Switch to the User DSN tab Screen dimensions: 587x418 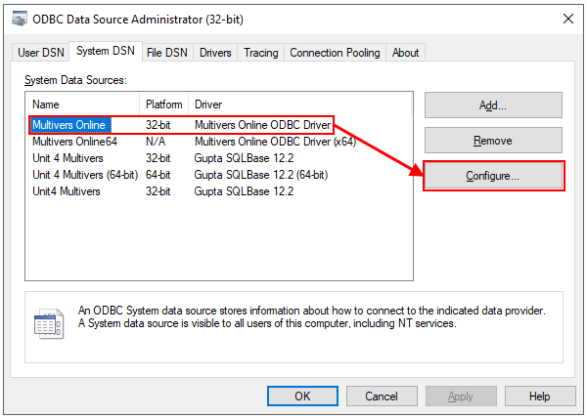tap(41, 53)
